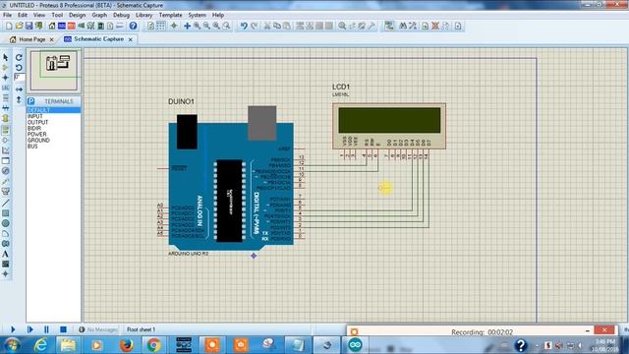This screenshot has width=629, height=354.
Task: Select the Graph Mode tool
Action: [5, 150]
